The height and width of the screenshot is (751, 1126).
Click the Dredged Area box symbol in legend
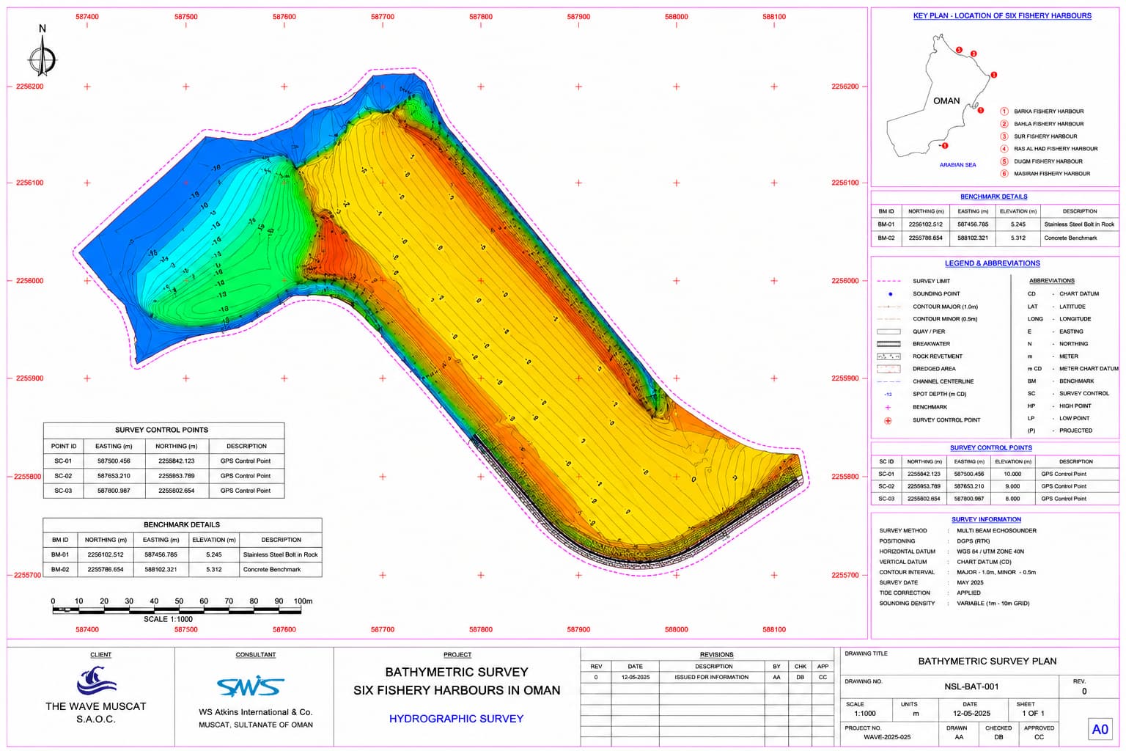click(888, 369)
